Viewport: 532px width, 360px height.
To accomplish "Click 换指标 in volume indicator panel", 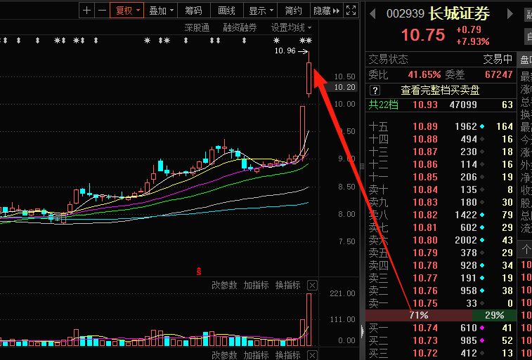I will [x=287, y=285].
